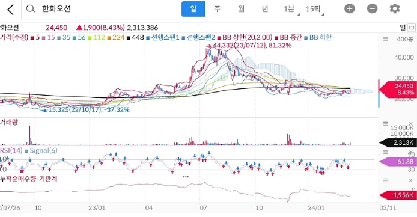Select the BB 중간 legend entry
The height and width of the screenshot is (217, 417).
click(288, 37)
